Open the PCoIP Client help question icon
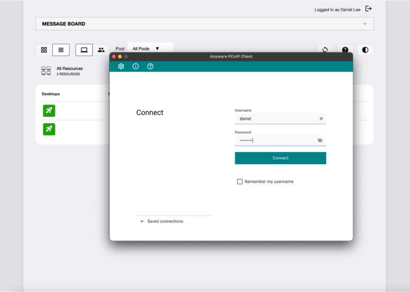Viewport: 410px width, 292px height. [150, 66]
